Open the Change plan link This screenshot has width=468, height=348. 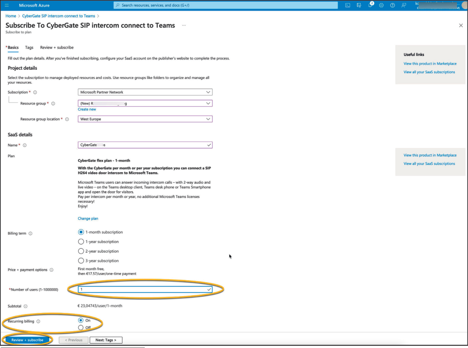[88, 218]
